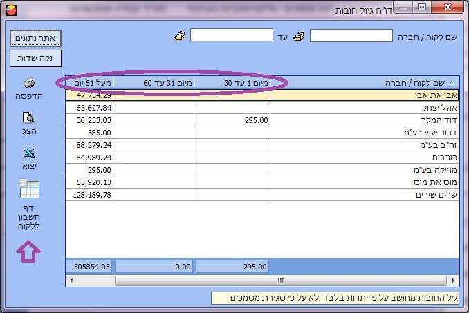Open lookup icon beside the customer name field
The height and width of the screenshot is (313, 469).
point(299,37)
